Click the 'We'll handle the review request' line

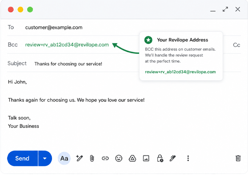pyautogui.click(x=174, y=55)
